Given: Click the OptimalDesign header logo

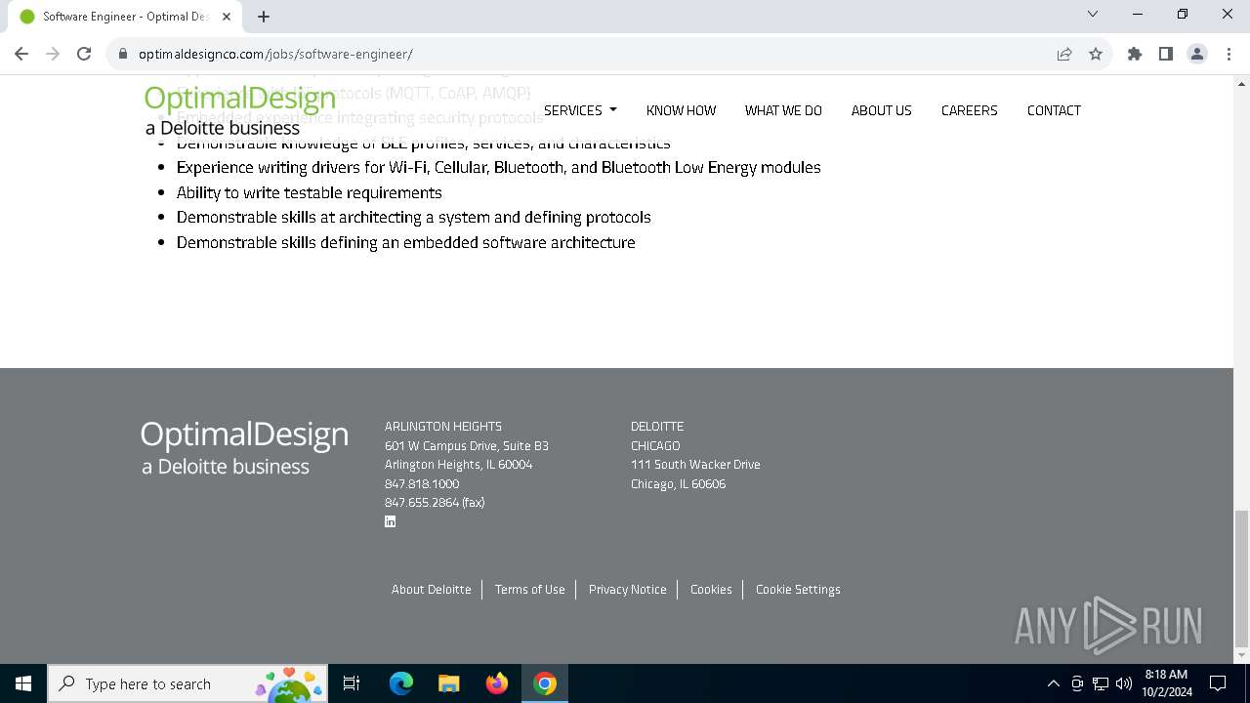Looking at the screenshot, I should 240,110.
